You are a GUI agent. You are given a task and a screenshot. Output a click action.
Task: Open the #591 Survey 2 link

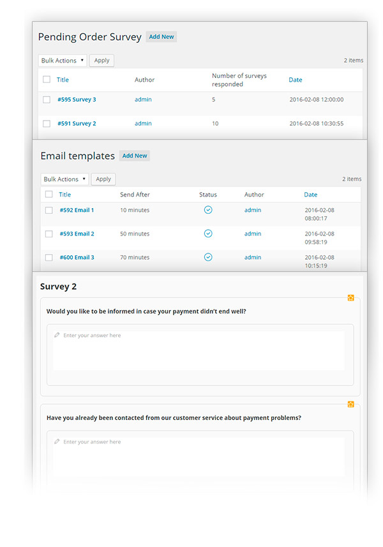coord(77,123)
